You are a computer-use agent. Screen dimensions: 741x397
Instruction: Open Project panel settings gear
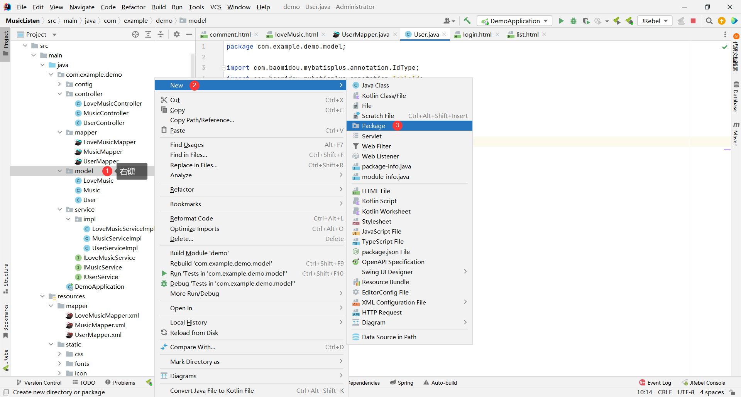177,34
